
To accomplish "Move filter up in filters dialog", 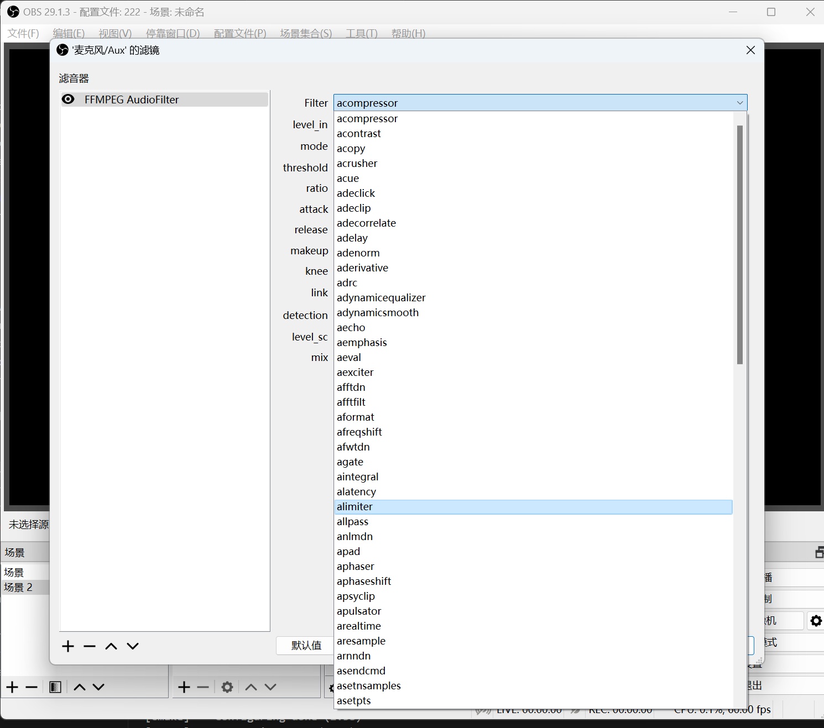I will coord(111,646).
